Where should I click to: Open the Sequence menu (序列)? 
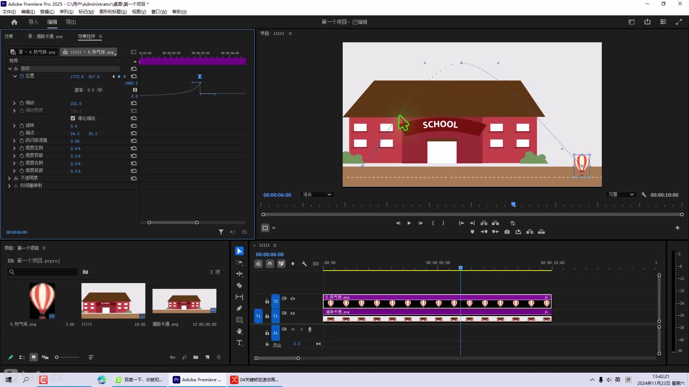(x=66, y=12)
